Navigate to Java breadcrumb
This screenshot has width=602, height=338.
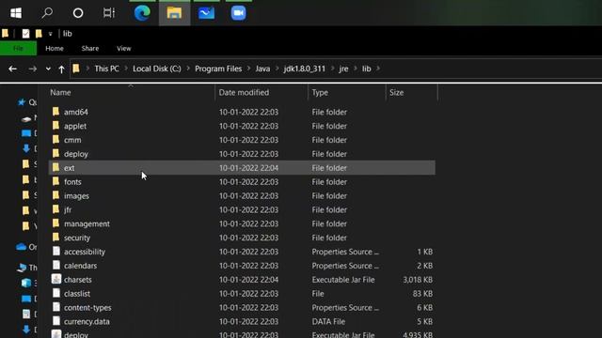(262, 69)
